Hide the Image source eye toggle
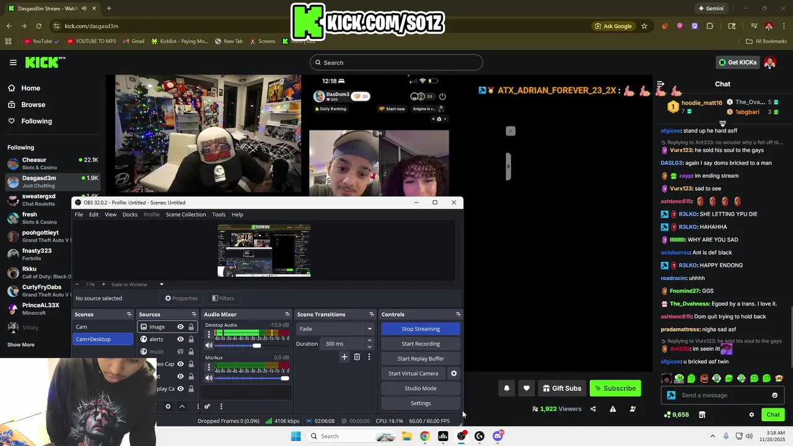The height and width of the screenshot is (446, 793). coord(180,327)
